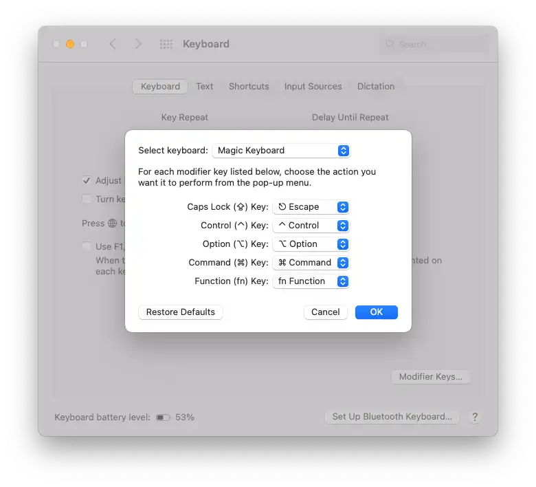Go forward with the right chevron

click(x=137, y=44)
